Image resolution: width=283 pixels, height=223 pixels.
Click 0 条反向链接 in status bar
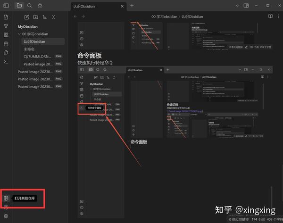pyautogui.click(x=239, y=219)
